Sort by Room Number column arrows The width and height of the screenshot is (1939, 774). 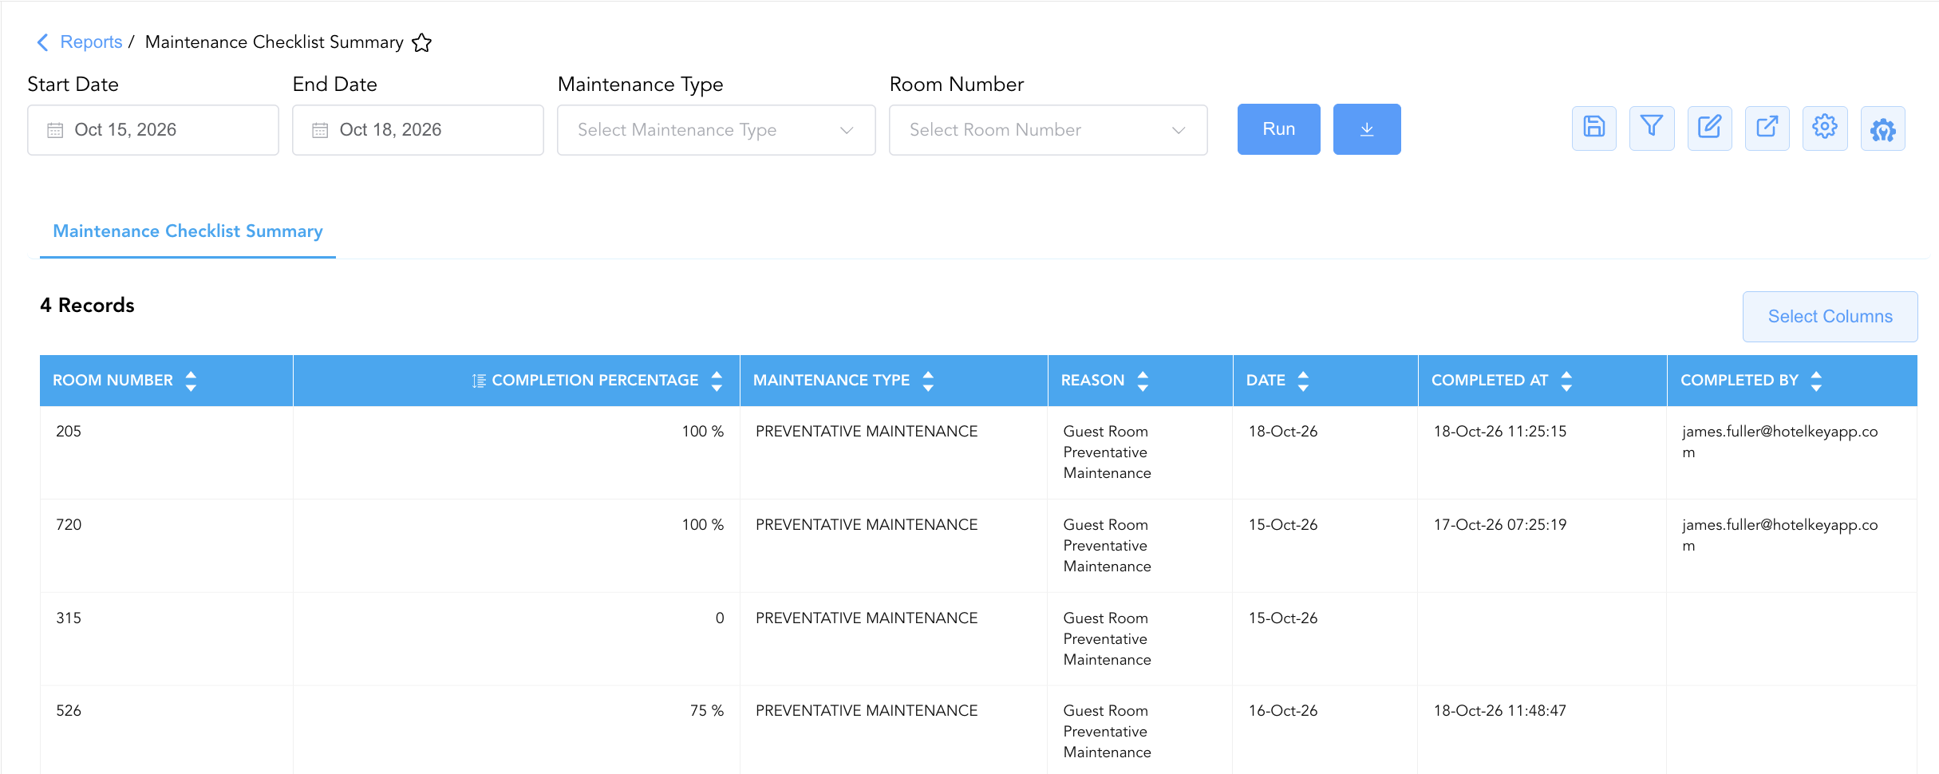(x=191, y=381)
